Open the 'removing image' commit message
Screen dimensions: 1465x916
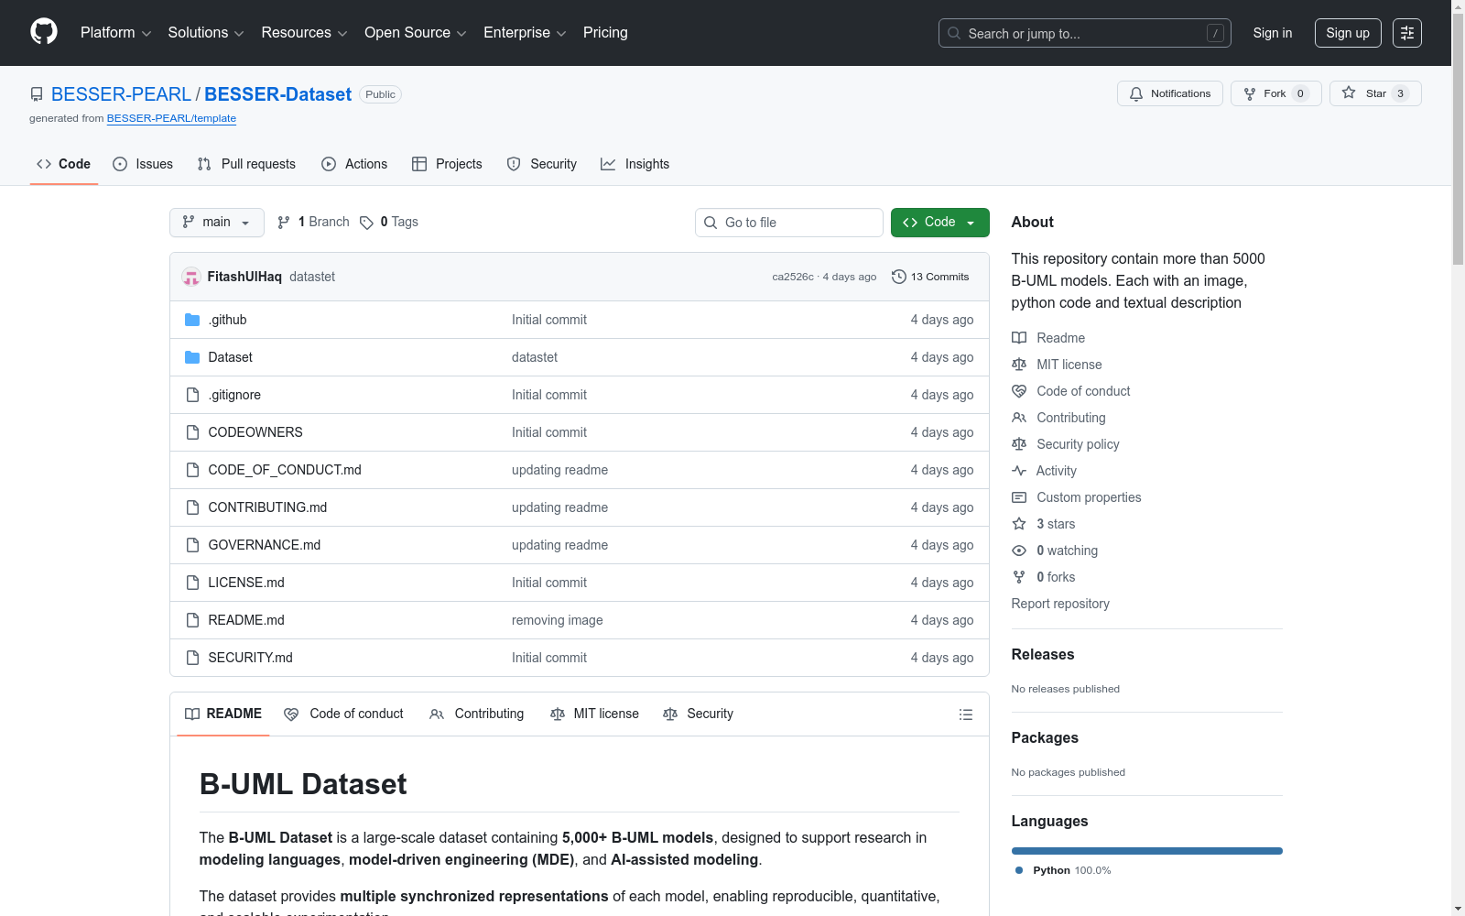tap(558, 620)
